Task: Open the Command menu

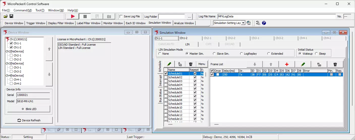Action: point(22,10)
